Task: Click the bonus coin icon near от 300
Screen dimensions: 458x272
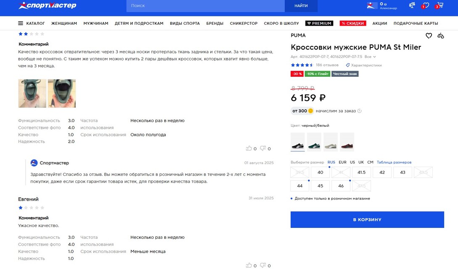Action: (311, 111)
